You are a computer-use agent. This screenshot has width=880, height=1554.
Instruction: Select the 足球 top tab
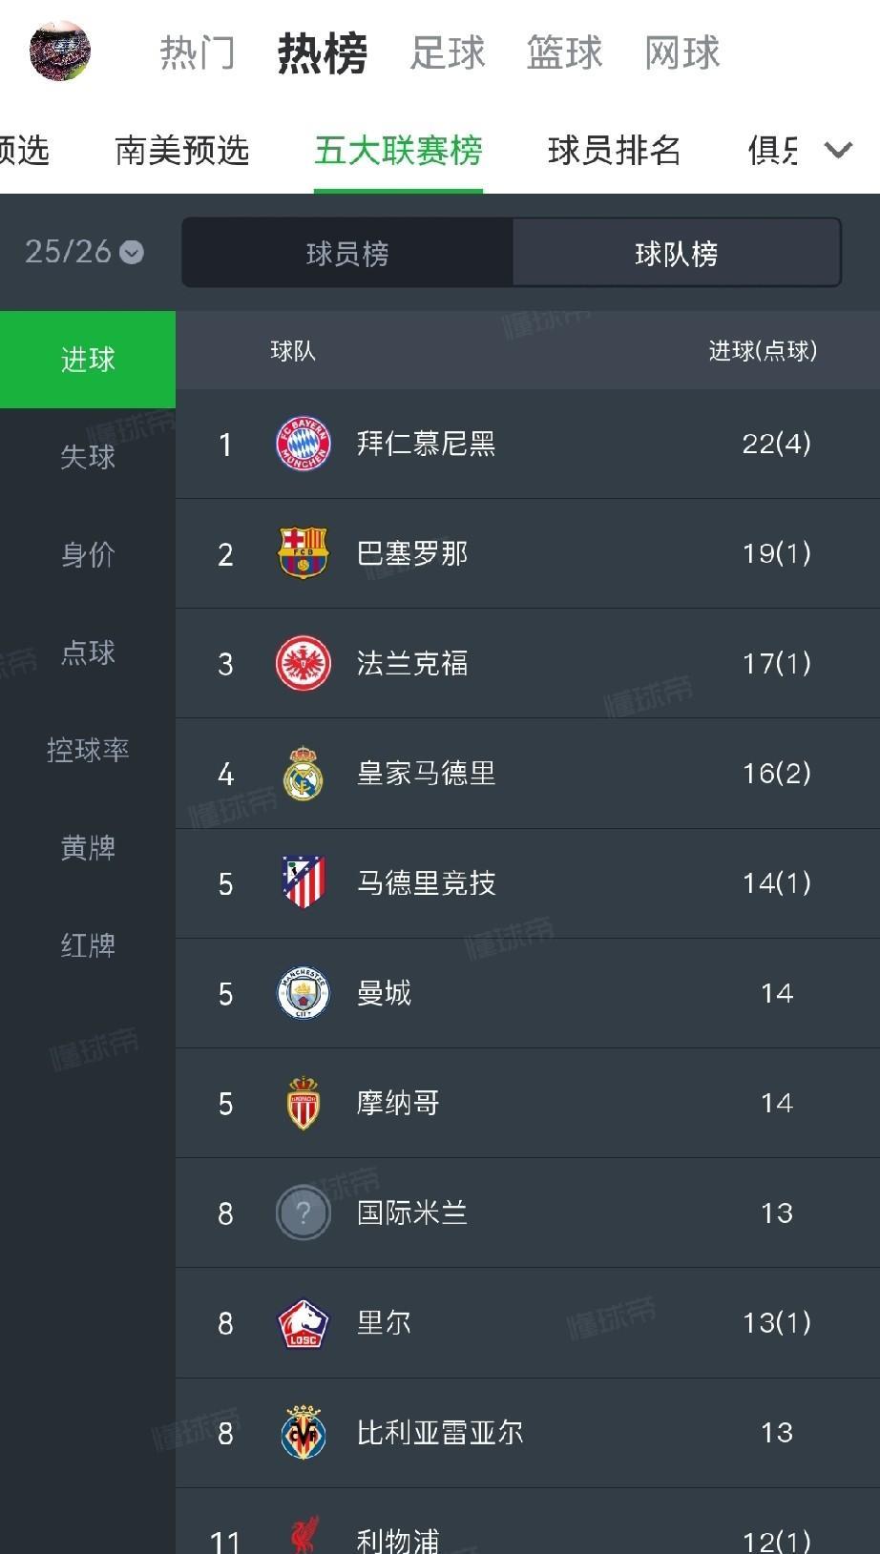coord(447,52)
